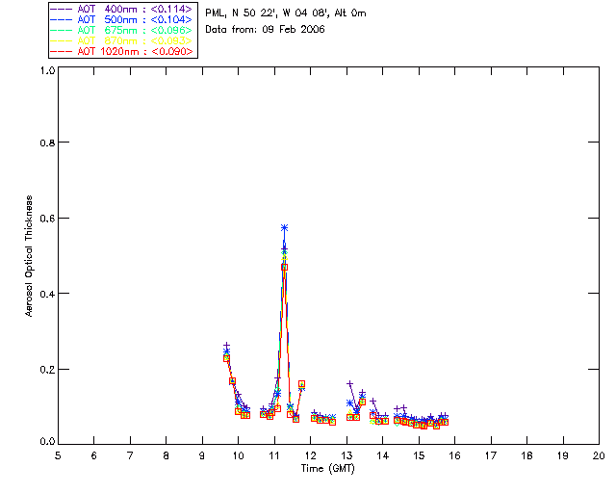
Task: Click the AOT 400nm legend entry
Action: [x=122, y=9]
